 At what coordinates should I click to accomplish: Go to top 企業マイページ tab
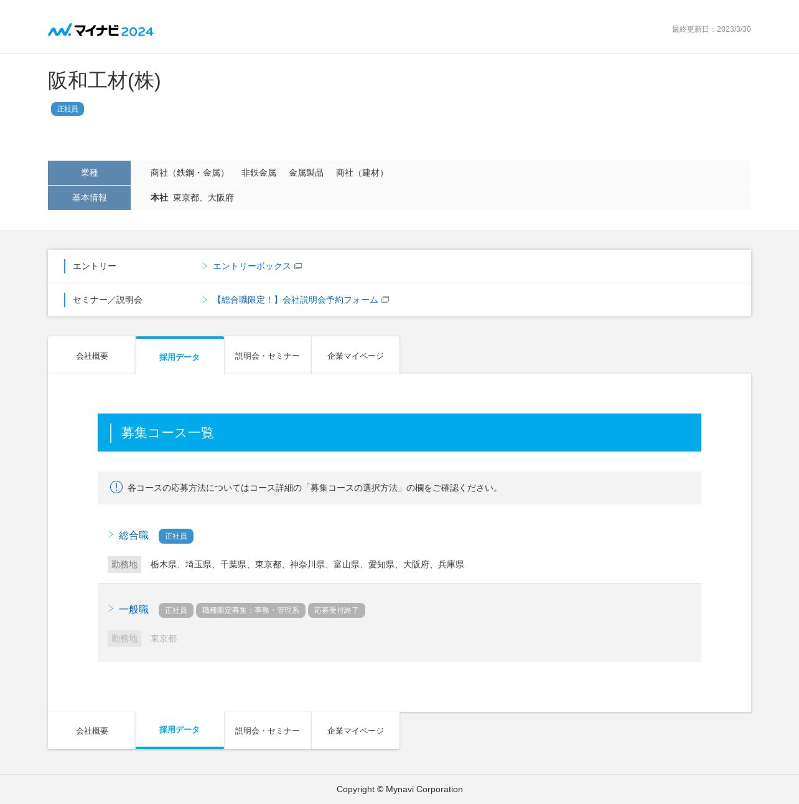pyautogui.click(x=355, y=356)
